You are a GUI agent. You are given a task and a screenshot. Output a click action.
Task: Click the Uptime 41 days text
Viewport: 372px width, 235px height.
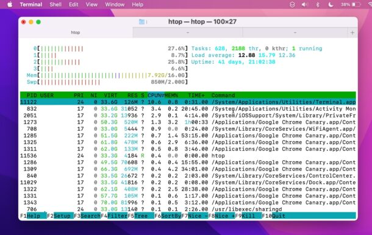point(233,62)
